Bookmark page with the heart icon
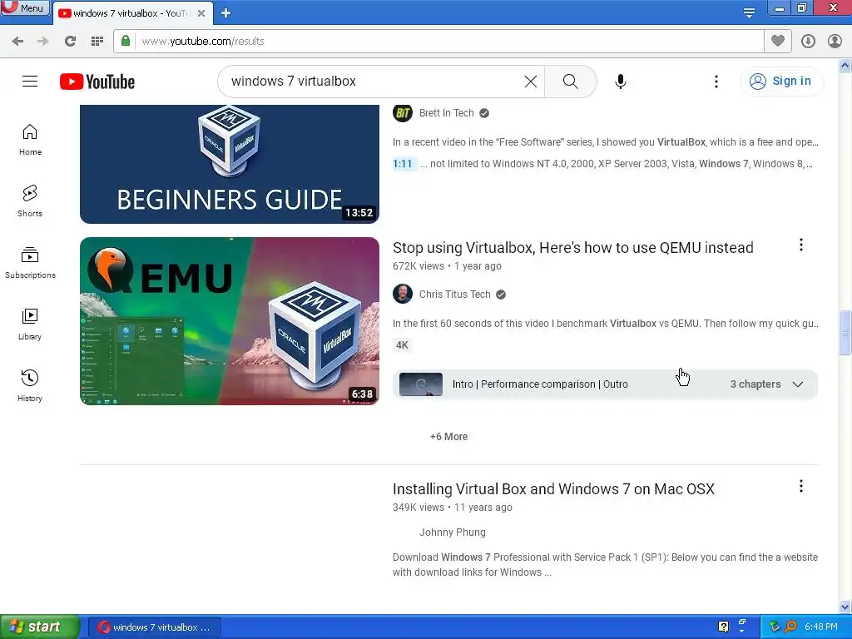 (x=778, y=42)
